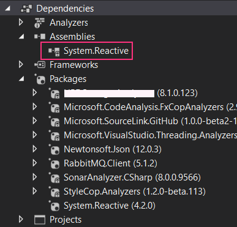
Task: Select Newtonsoft.Json (12.0.3) label
Action: pos(113,149)
